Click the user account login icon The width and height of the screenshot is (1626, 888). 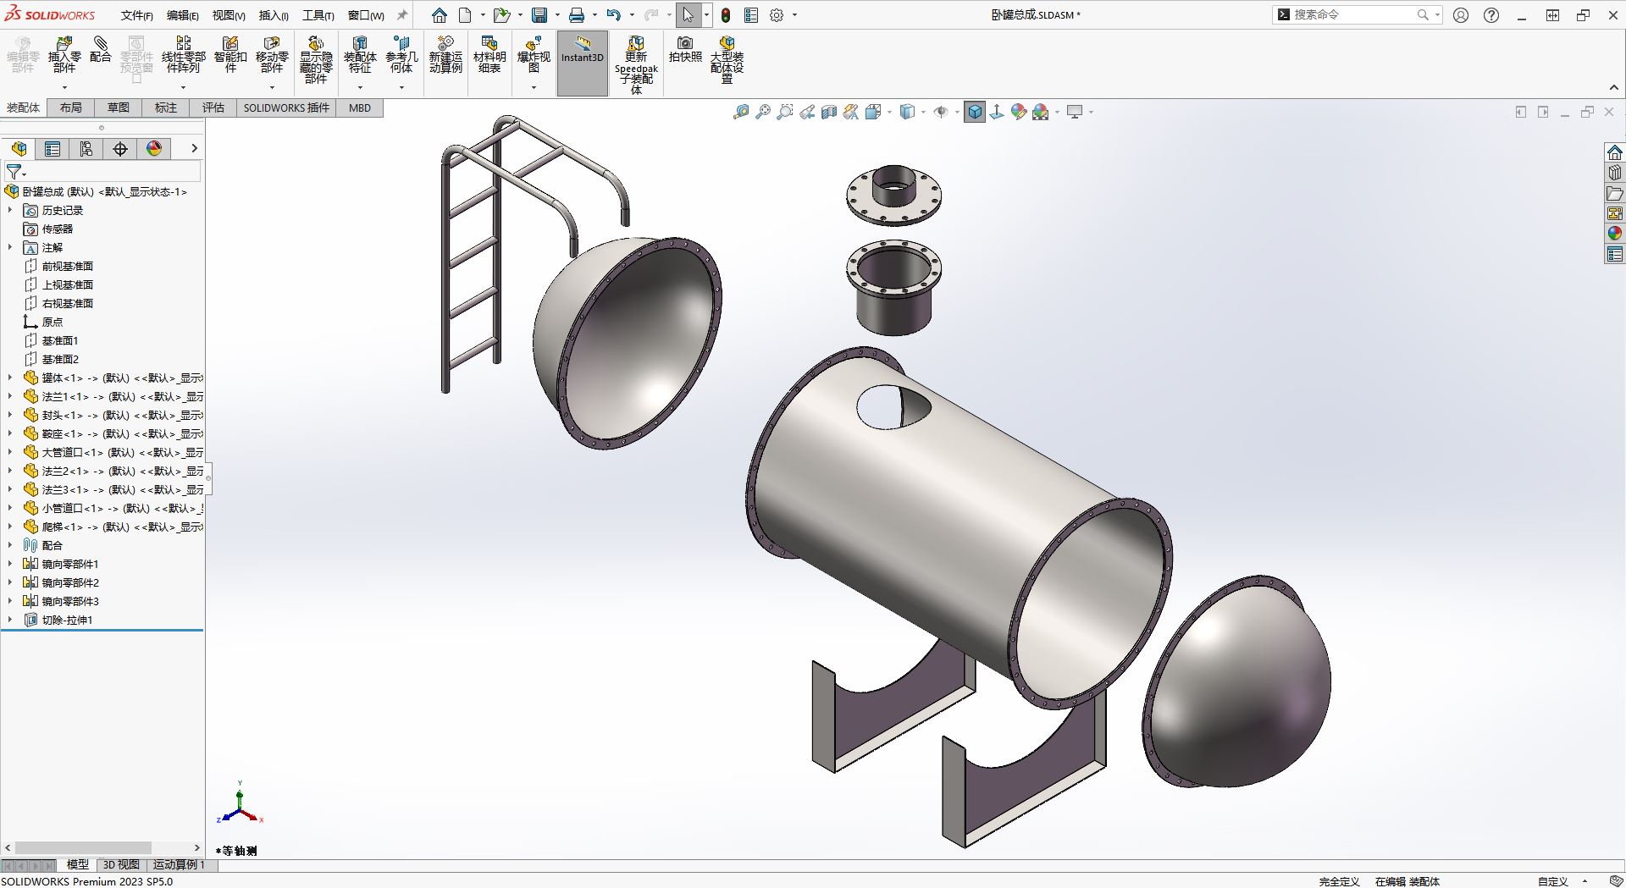point(1461,15)
